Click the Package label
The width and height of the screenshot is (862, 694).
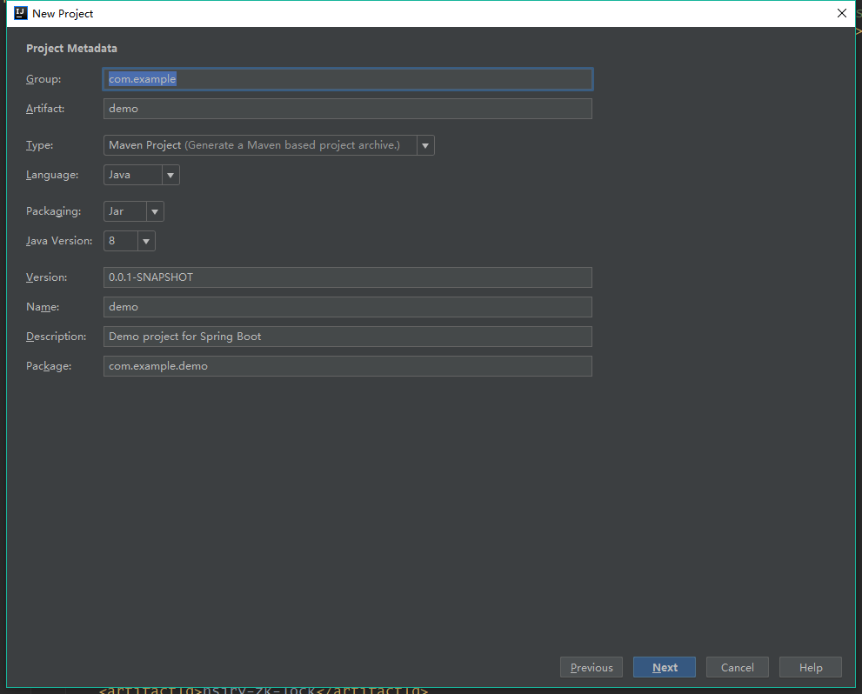pos(49,366)
